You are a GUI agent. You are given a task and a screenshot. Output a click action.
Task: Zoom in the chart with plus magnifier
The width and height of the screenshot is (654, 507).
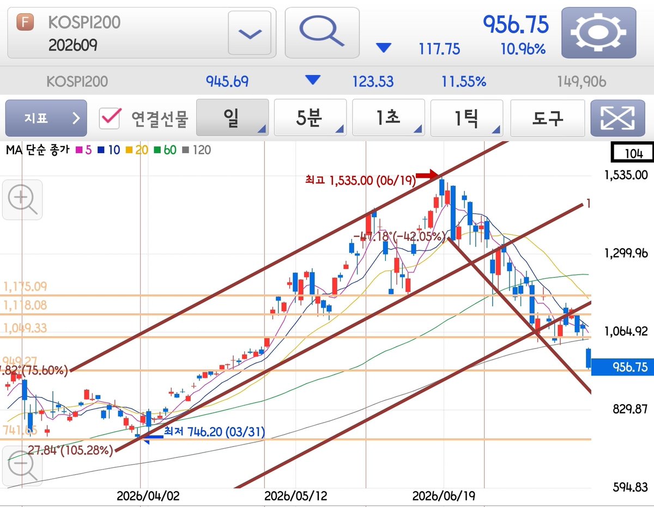point(22,200)
